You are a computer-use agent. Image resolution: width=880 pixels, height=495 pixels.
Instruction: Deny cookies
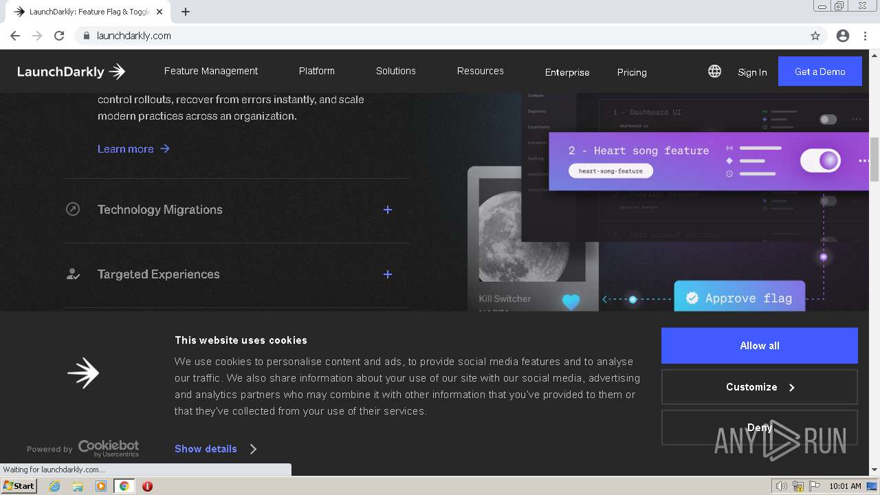click(760, 428)
